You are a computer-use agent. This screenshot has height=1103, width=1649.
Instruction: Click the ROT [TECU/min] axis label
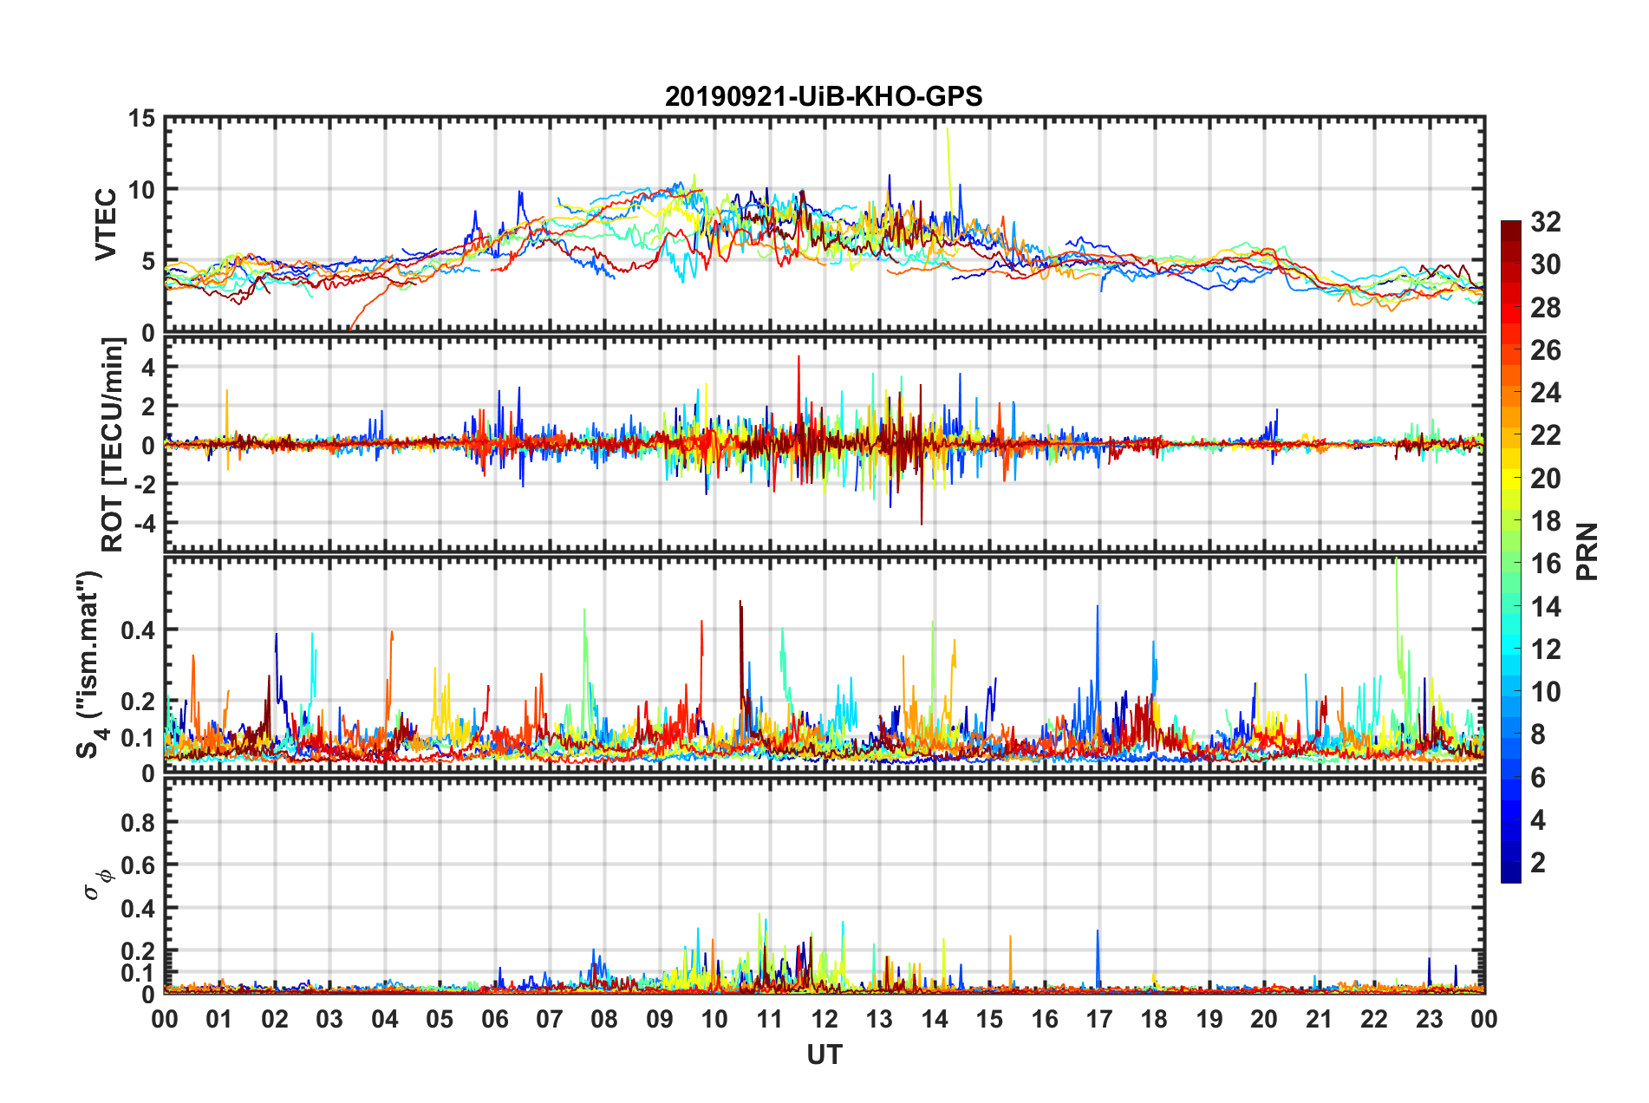click(113, 445)
